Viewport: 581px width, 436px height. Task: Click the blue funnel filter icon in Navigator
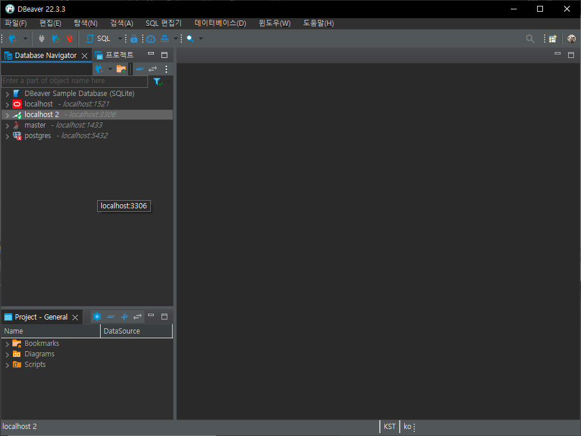[157, 81]
